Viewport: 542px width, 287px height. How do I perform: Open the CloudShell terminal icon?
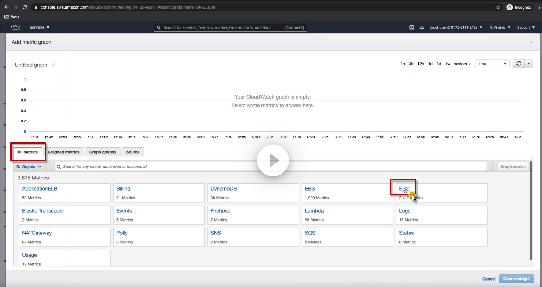[412, 27]
